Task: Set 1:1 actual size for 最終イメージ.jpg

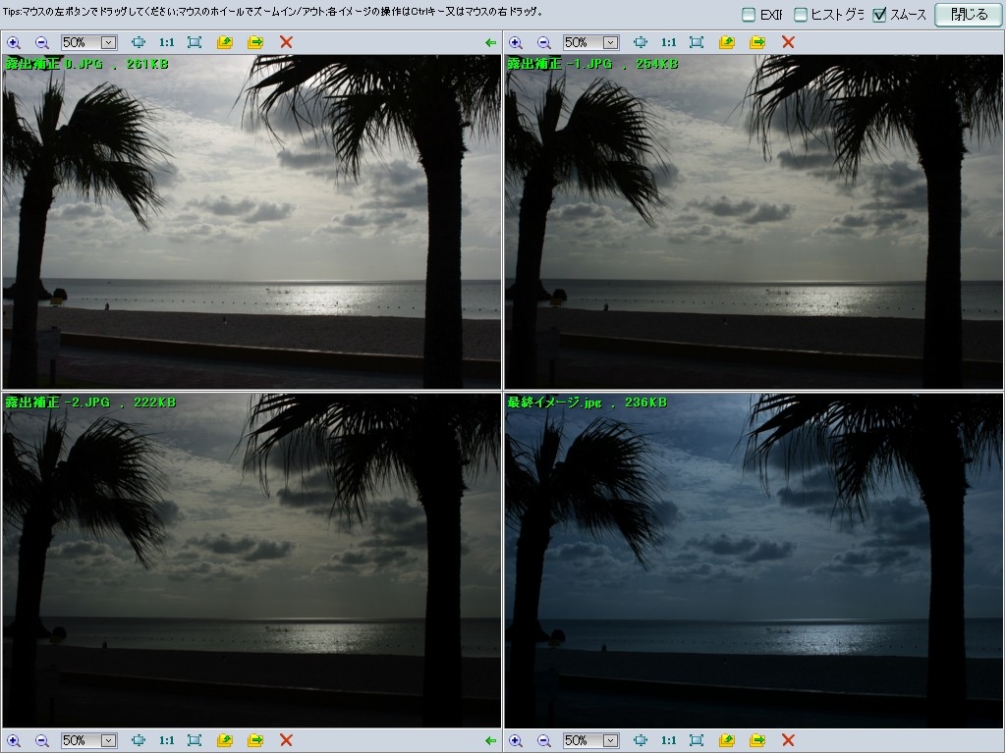Action: (668, 740)
